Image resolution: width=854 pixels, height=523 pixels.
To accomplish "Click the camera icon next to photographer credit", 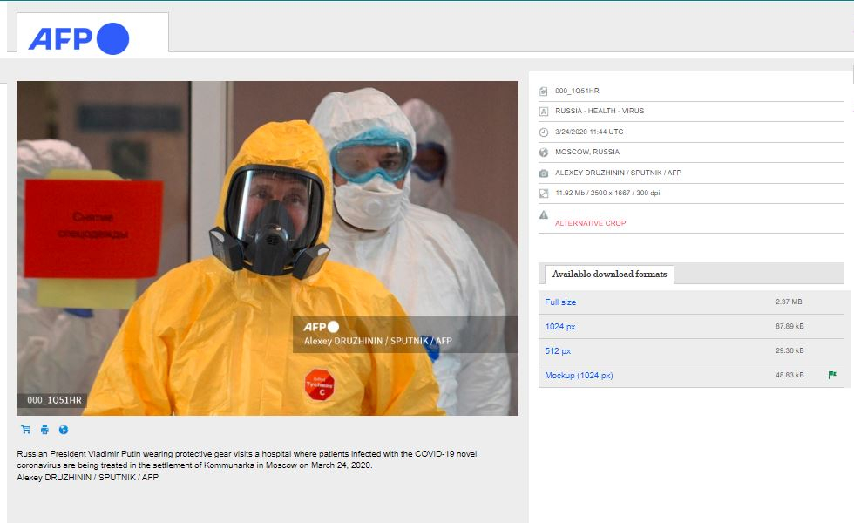I will click(544, 173).
